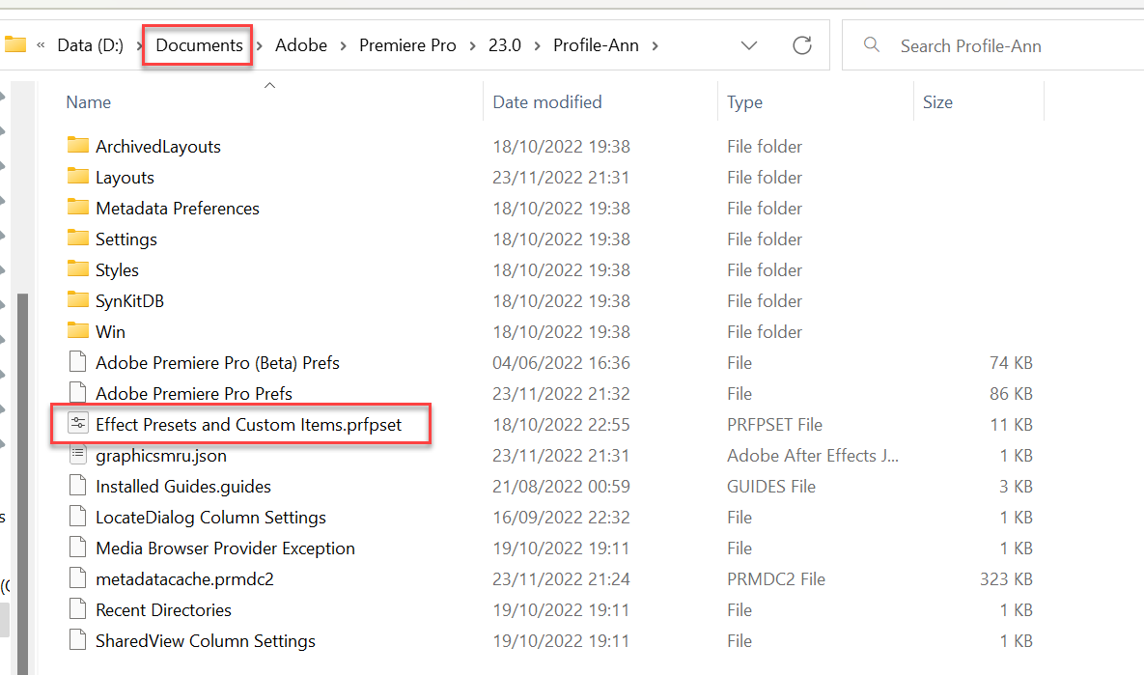Open the ArchivedLayouts folder icon
This screenshot has width=1144, height=675.
78,146
